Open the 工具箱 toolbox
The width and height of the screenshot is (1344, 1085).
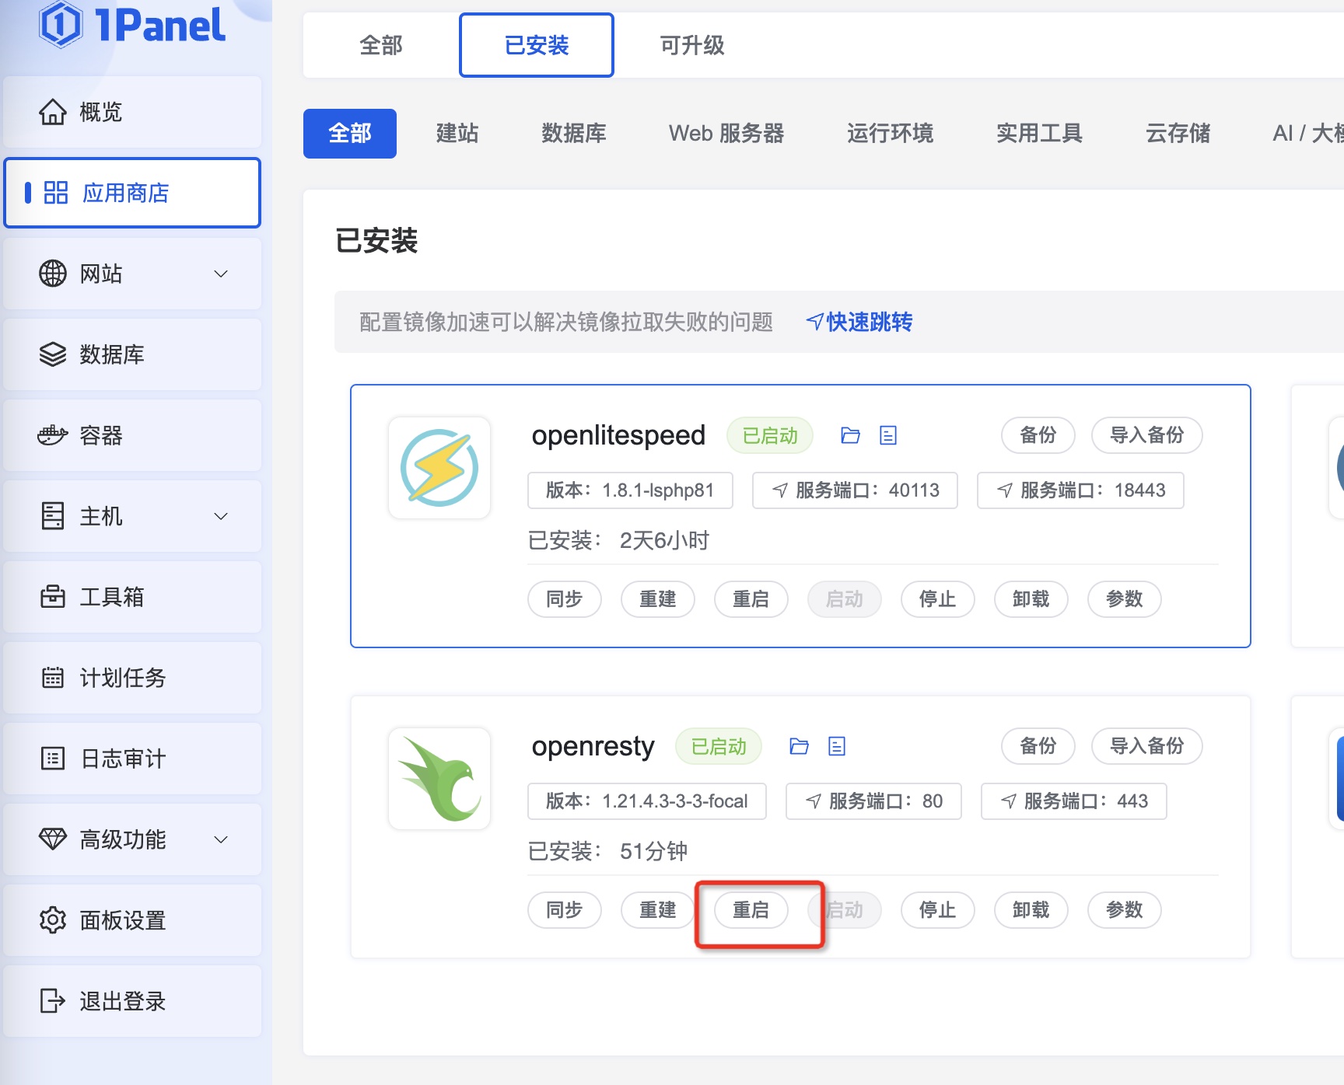coord(111,597)
